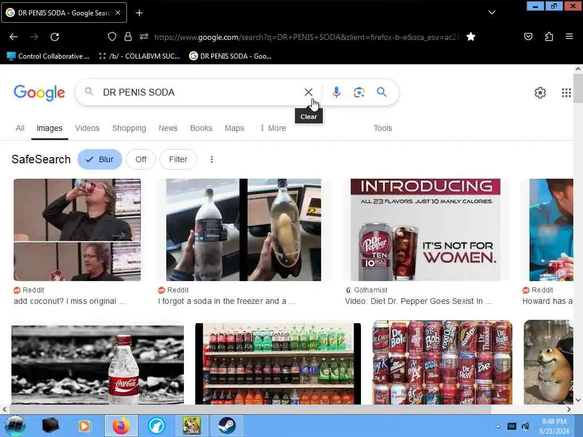The image size is (583, 437).
Task: Show hidden system tray icons arrow
Action: (498, 426)
